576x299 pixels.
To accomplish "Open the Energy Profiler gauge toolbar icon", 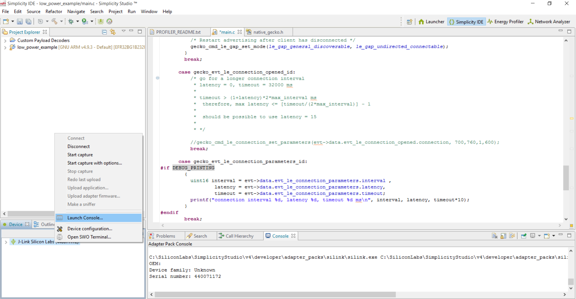I will click(x=109, y=21).
